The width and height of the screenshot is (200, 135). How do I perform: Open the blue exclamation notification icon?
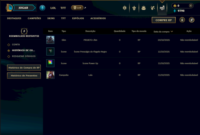click(x=42, y=8)
